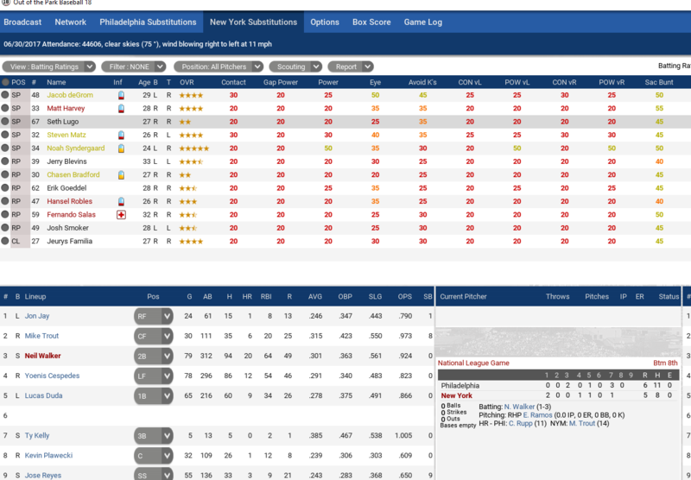Click N. Walker link in the batting line
Viewport: 691px width, 480px height.
tap(520, 407)
